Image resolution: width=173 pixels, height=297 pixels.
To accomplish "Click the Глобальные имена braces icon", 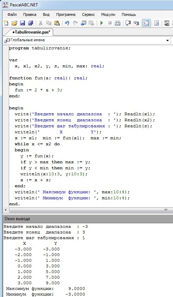I will [6, 40].
